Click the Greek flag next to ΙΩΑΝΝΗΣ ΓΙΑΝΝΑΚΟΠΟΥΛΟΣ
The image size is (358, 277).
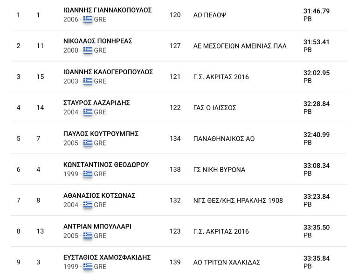click(x=88, y=20)
